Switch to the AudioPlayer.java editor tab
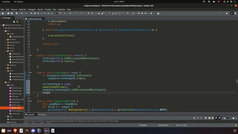This screenshot has height=134, width=238. [35, 19]
